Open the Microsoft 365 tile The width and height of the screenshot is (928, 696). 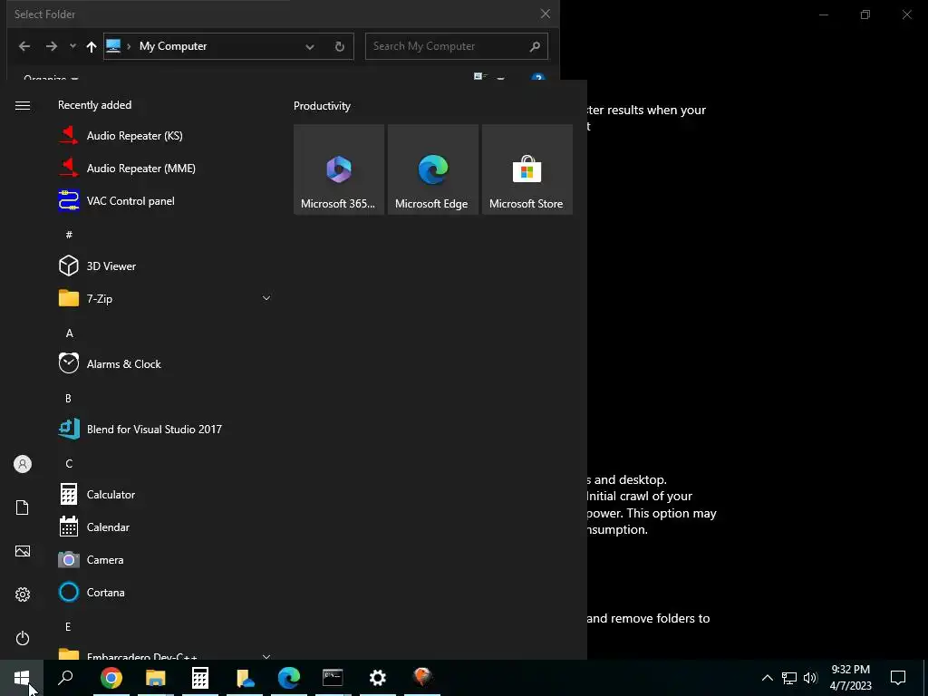tap(339, 169)
